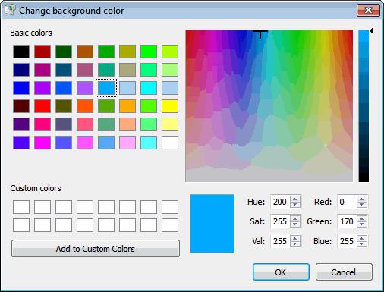Viewport: 384px width, 292px height.
Task: Click the brightness value slider strip
Action: [x=364, y=106]
